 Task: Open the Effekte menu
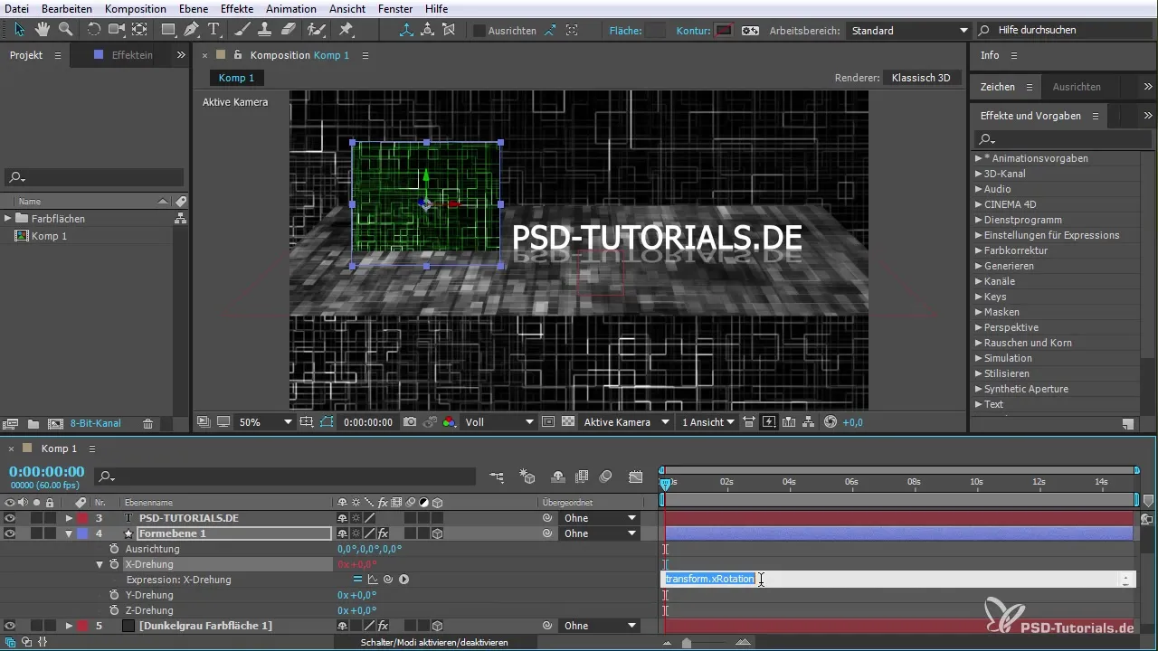[237, 8]
